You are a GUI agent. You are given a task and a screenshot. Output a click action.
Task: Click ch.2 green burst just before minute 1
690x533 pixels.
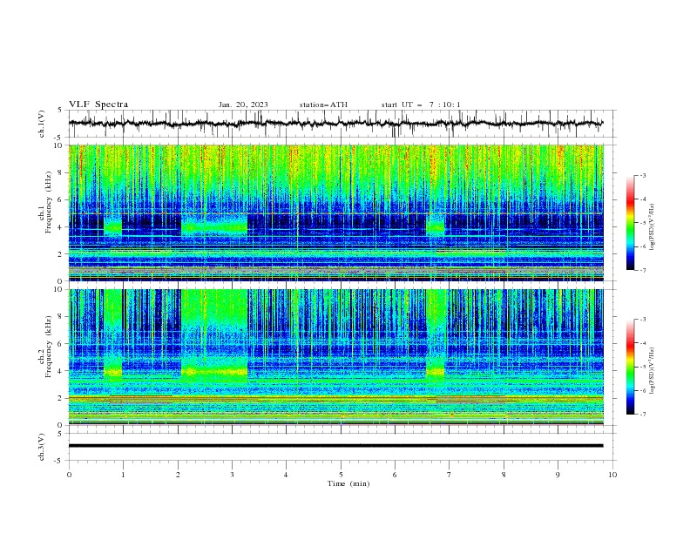point(112,335)
